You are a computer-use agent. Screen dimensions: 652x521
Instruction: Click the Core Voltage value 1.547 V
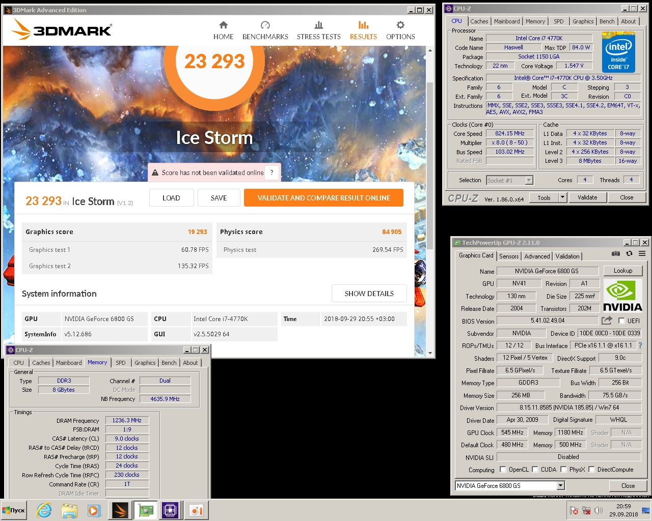[x=574, y=66]
